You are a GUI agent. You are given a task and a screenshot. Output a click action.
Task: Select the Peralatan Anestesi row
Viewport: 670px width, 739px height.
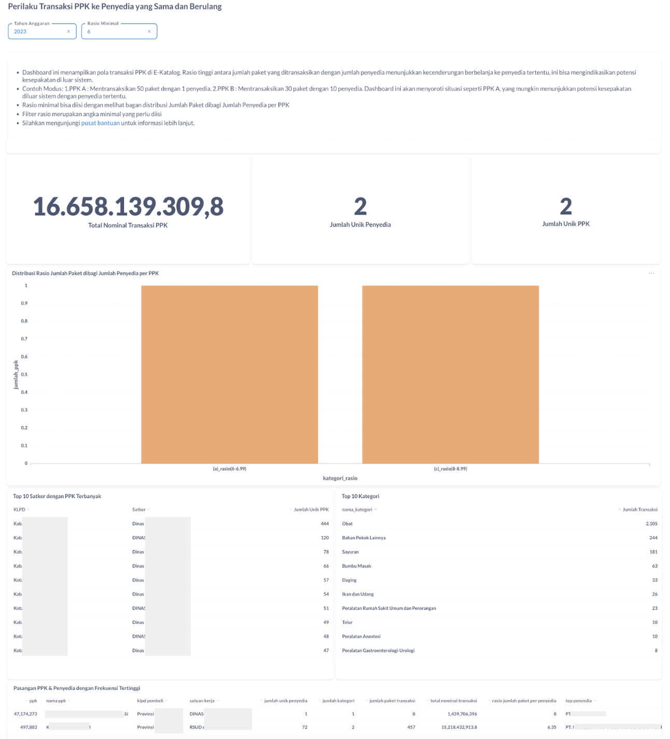[x=499, y=636]
